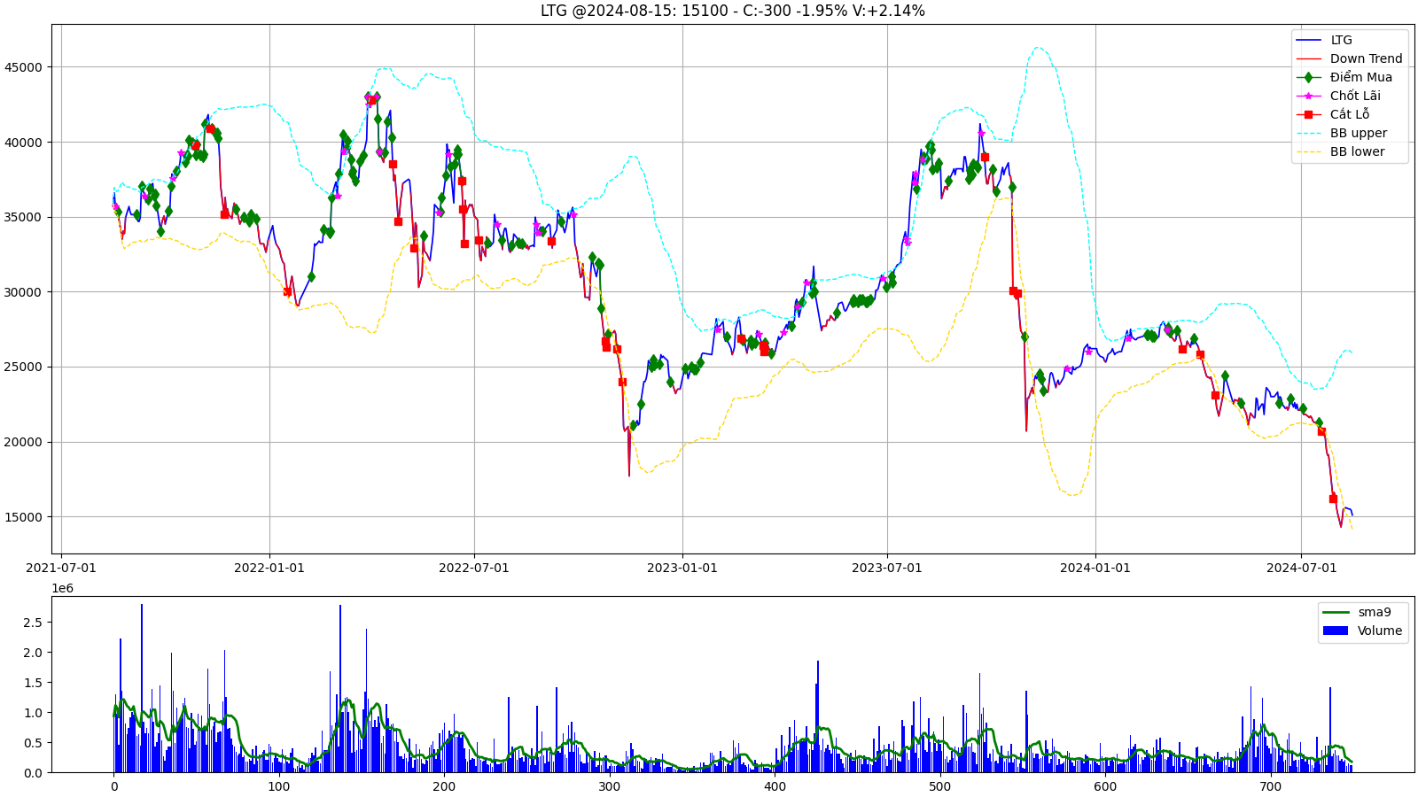Click the 30000 price axis label
The image size is (1418, 797).
tap(23, 292)
